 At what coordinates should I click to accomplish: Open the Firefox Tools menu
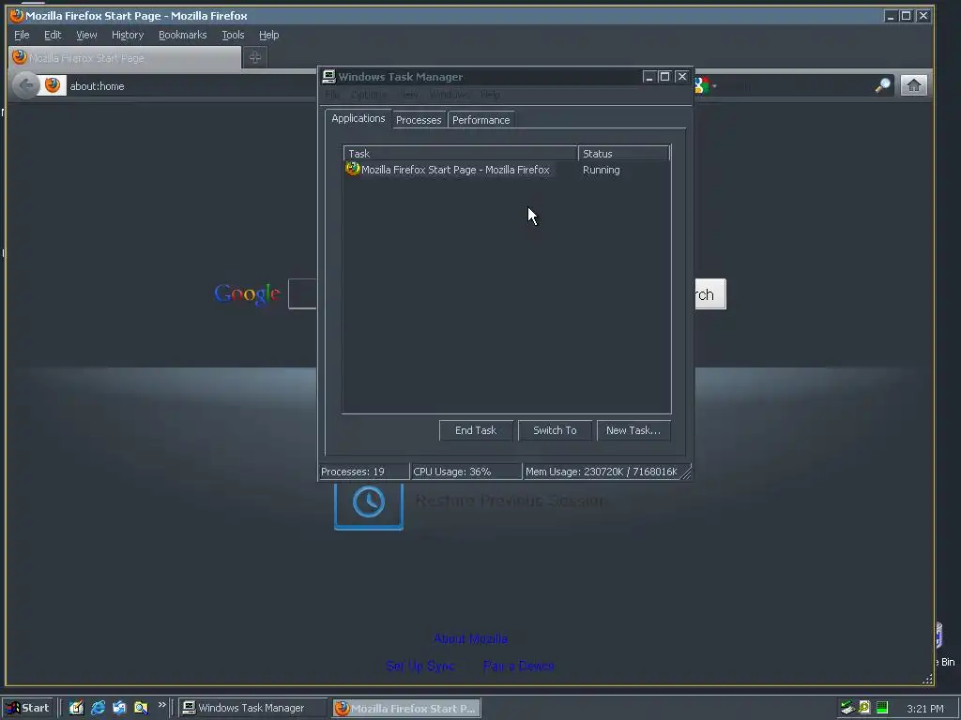(233, 35)
